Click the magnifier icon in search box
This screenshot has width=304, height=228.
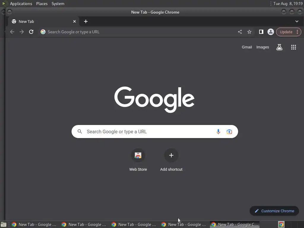point(80,132)
